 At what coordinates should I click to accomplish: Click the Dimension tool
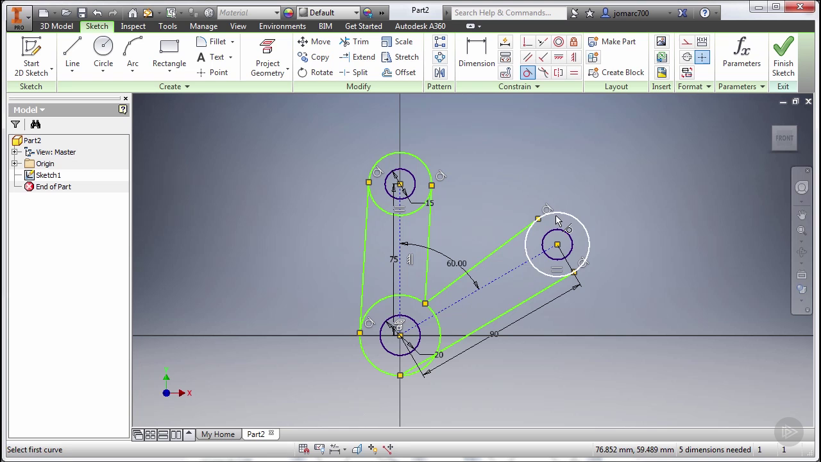click(x=477, y=53)
